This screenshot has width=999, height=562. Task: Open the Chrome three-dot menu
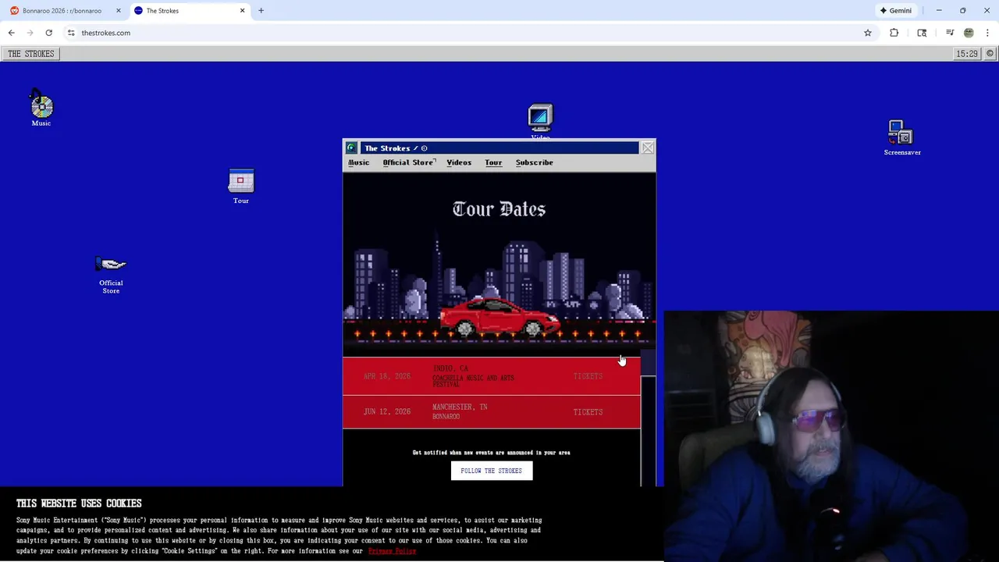point(988,33)
